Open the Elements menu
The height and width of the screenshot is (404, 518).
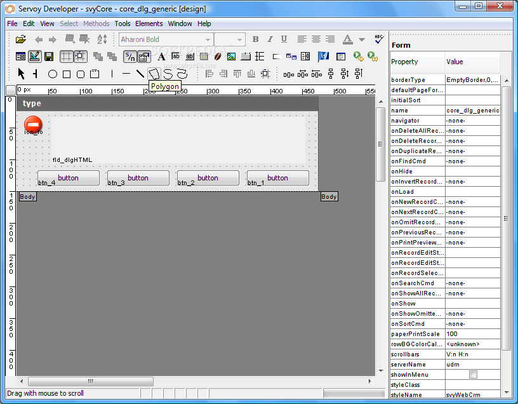149,24
